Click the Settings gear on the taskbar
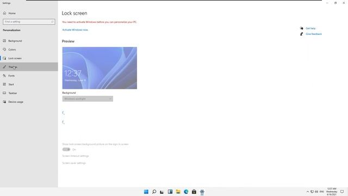Viewport: 348px width, 196px height. point(202,192)
